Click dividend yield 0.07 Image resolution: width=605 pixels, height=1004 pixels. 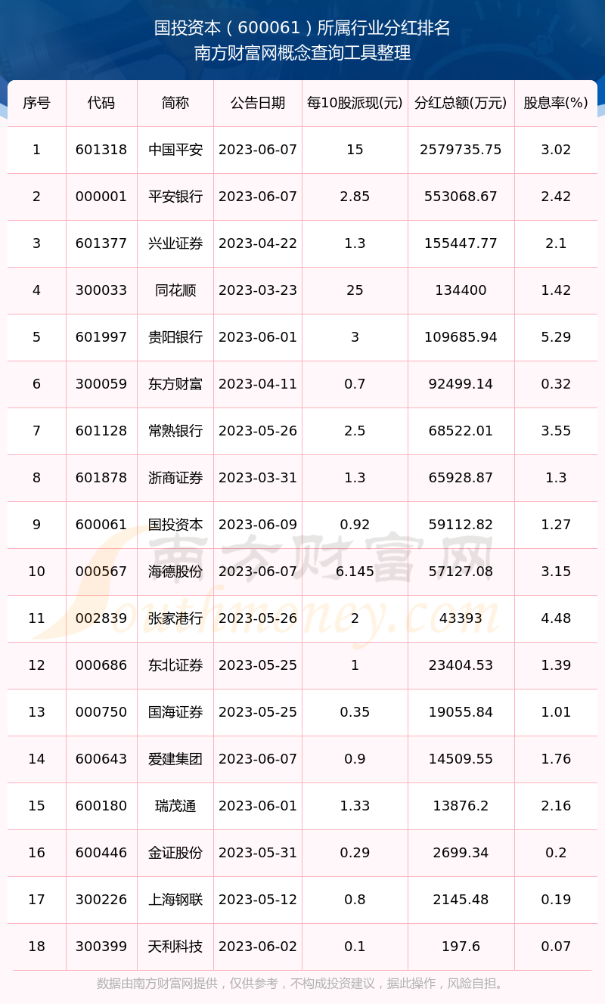[x=556, y=947]
